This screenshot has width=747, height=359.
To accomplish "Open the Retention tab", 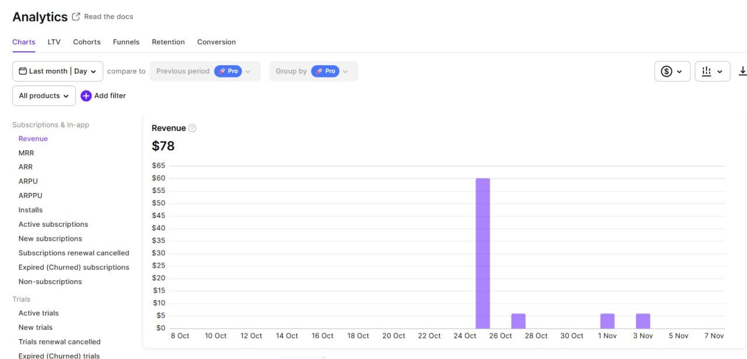I will (x=168, y=41).
